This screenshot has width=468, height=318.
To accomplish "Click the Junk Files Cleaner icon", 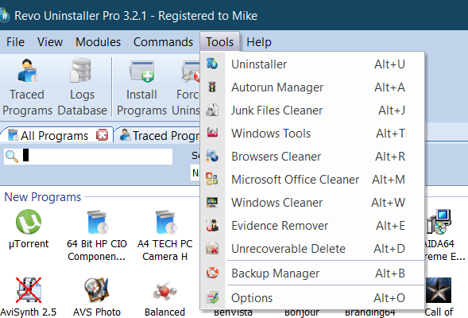I will coord(212,110).
